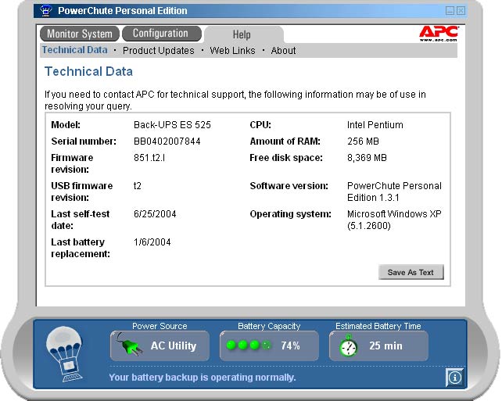Click PowerChute Personal Edition 1.3.1 version
502x401 pixels.
[x=394, y=192]
